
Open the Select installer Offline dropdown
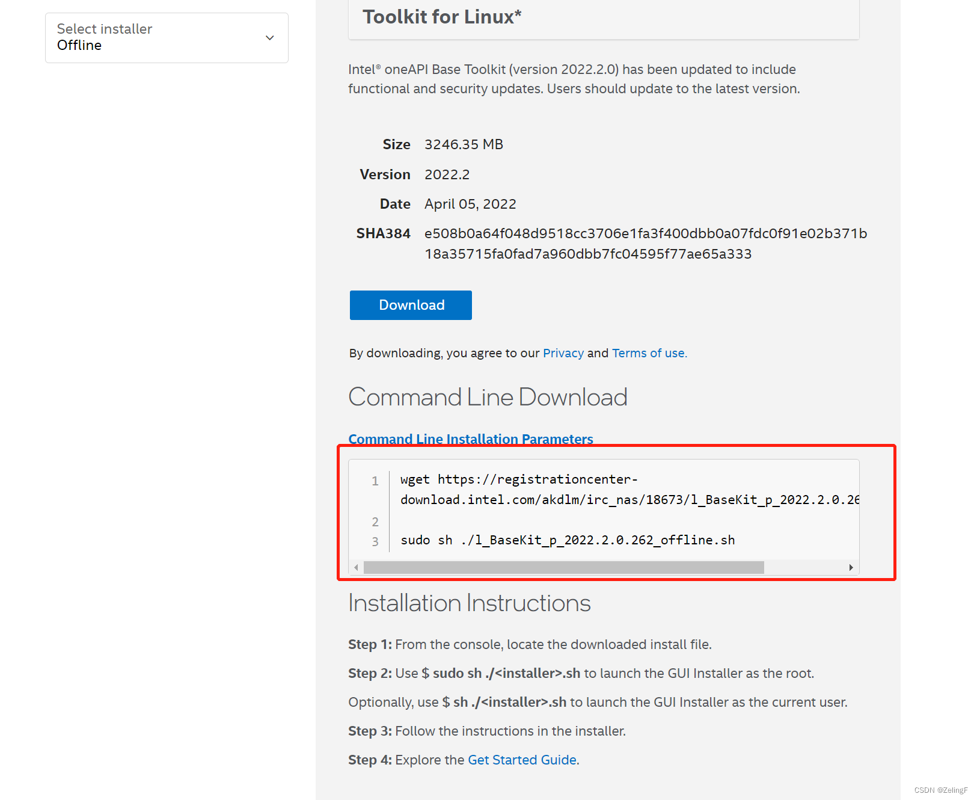(x=167, y=38)
